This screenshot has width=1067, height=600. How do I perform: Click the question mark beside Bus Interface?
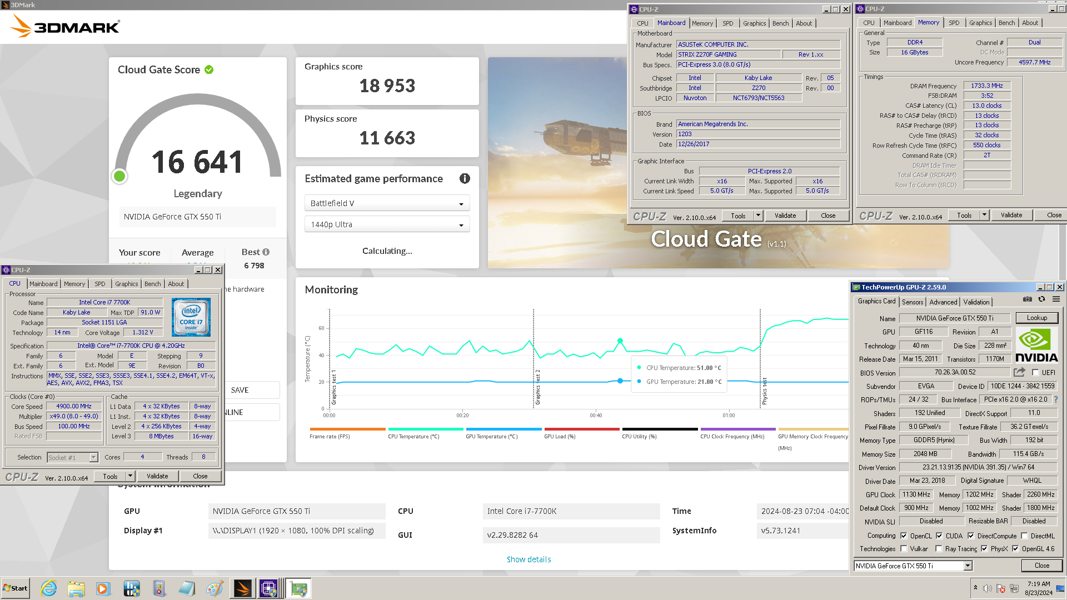tap(1056, 399)
